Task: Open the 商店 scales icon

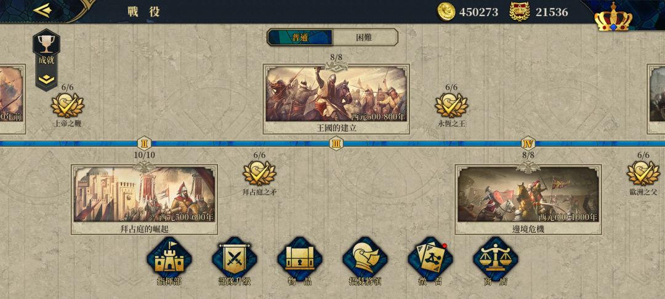Action: [496, 259]
